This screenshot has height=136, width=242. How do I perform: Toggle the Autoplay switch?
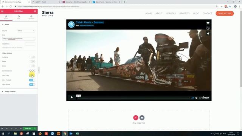tap(32, 57)
